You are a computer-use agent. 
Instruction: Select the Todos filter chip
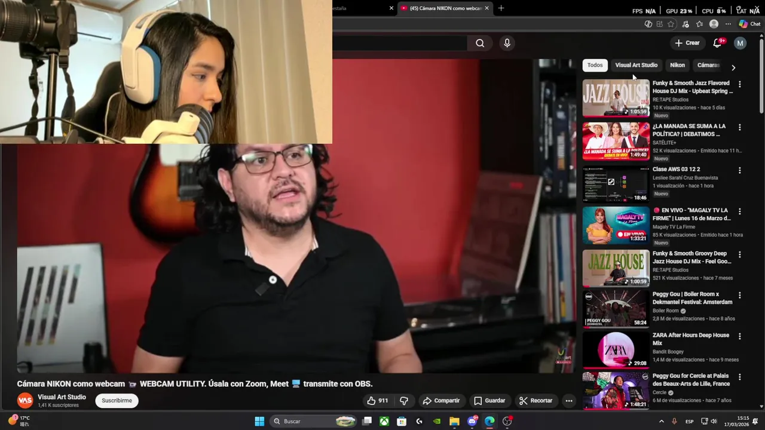pyautogui.click(x=595, y=65)
